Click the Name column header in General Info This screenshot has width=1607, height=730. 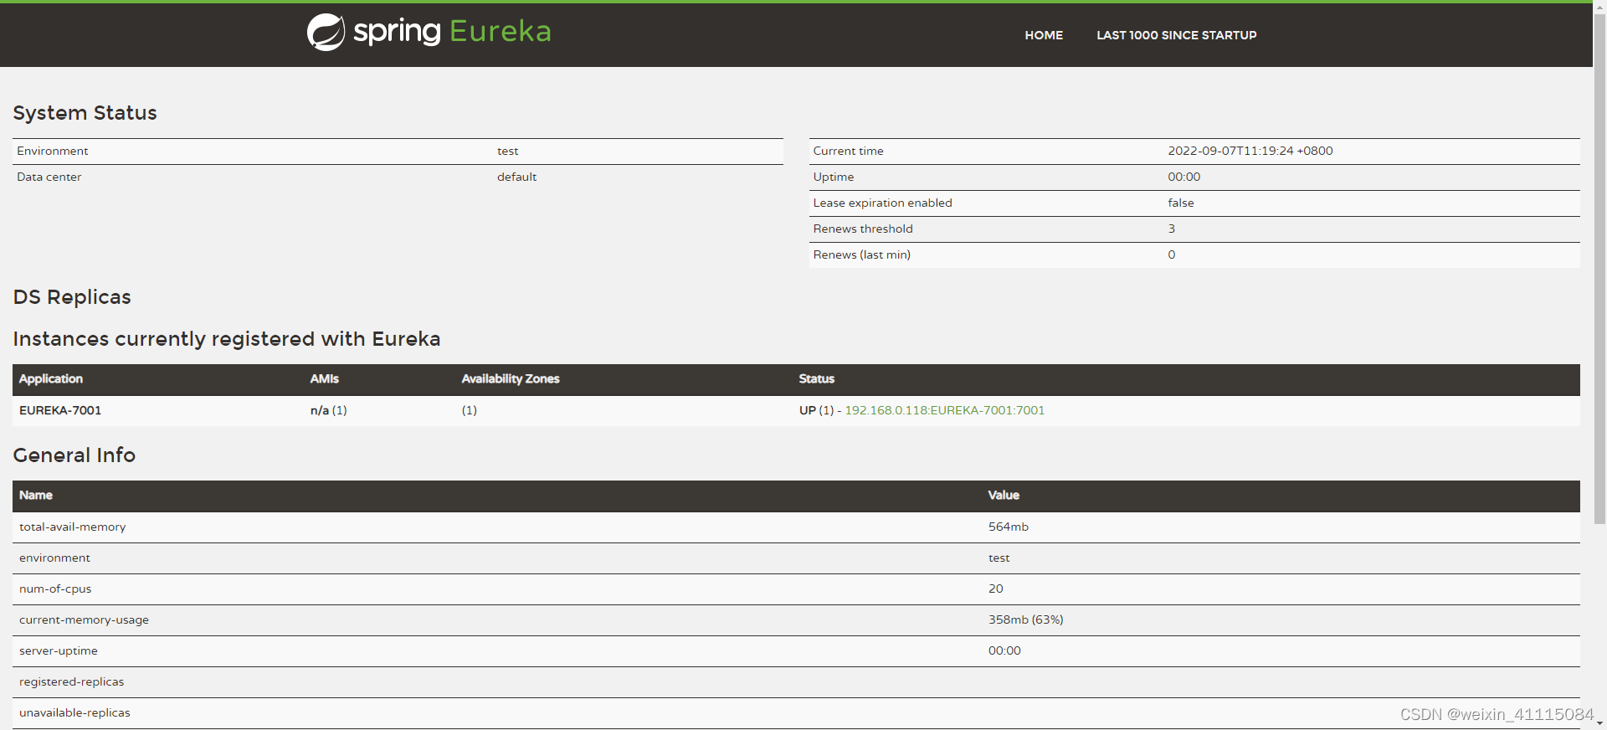36,496
